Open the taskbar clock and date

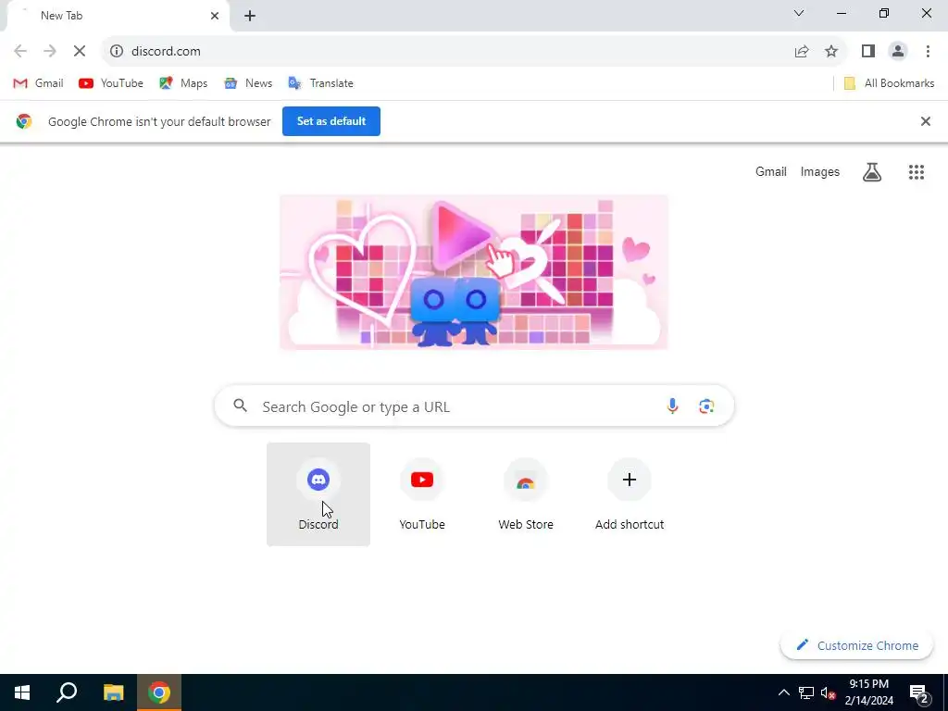coord(868,692)
